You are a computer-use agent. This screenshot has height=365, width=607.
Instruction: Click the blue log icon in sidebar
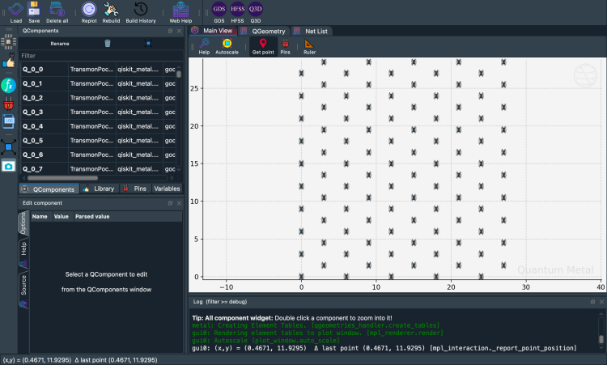[9, 121]
